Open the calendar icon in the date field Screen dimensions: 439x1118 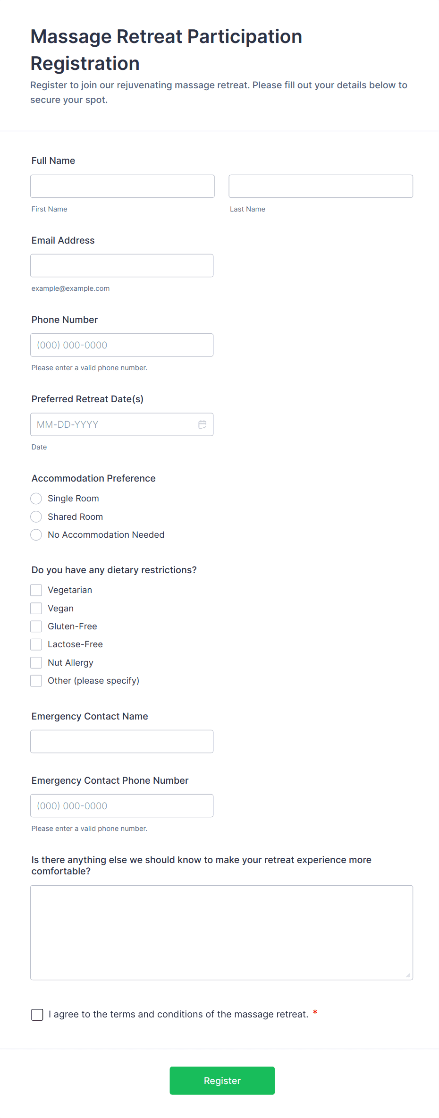pyautogui.click(x=203, y=424)
